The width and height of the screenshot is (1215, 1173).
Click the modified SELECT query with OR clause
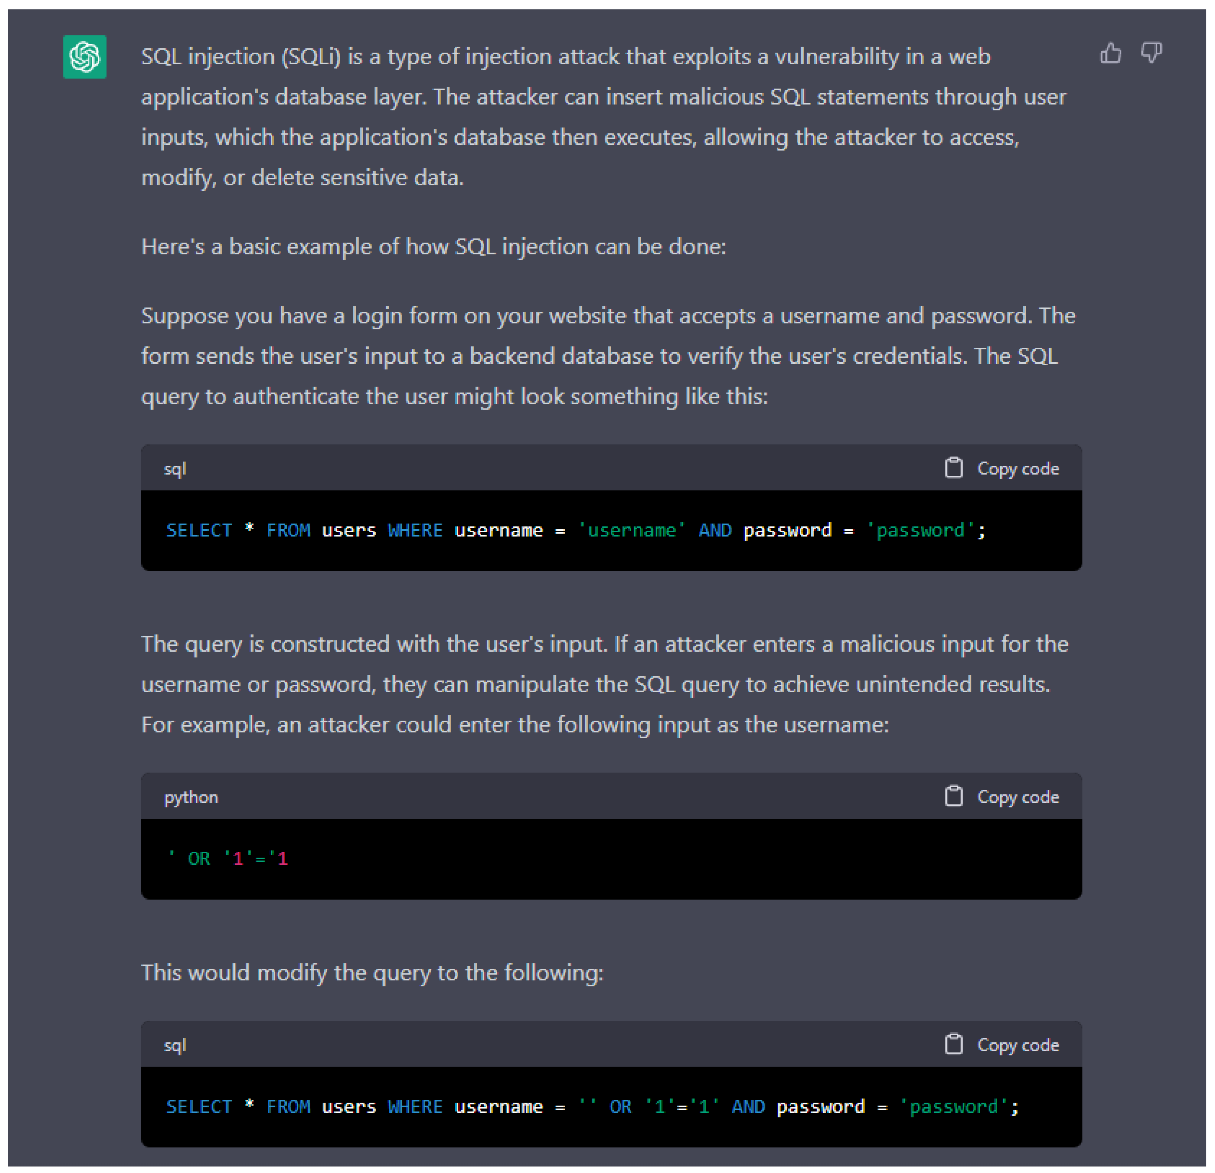click(x=591, y=1106)
